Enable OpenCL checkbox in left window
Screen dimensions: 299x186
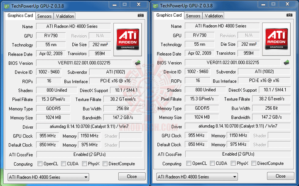40,164
